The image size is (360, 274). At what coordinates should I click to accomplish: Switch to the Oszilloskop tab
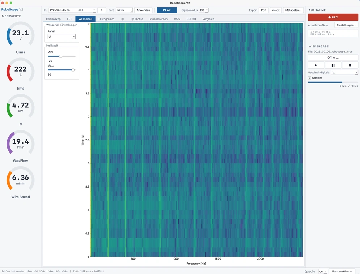coord(53,19)
